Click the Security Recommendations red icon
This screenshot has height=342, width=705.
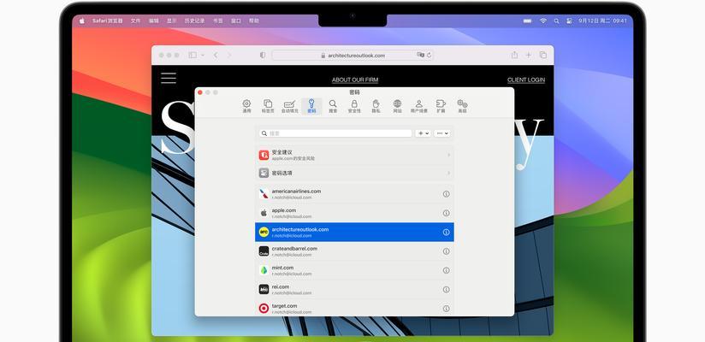coord(264,155)
